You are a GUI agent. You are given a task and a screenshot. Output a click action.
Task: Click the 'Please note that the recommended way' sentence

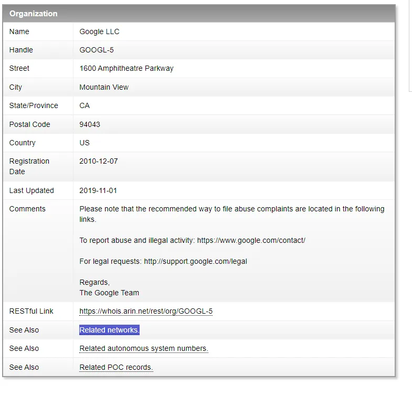click(x=232, y=215)
